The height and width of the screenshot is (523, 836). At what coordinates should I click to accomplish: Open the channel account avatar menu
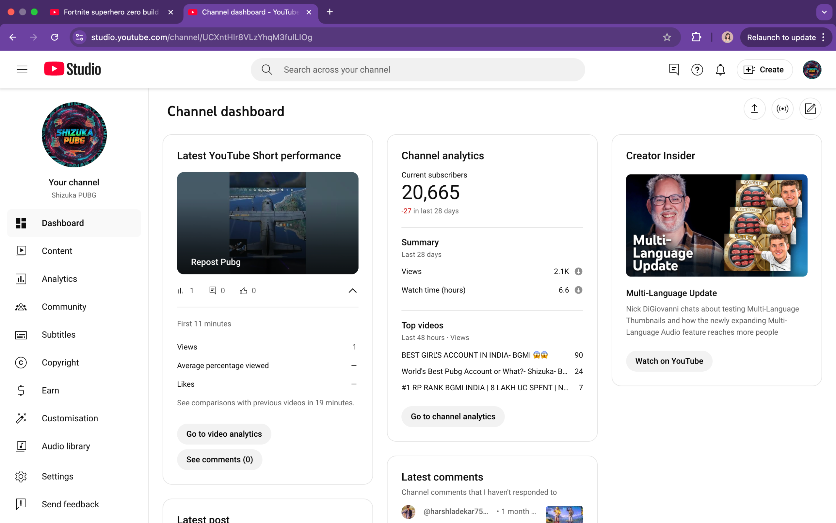click(812, 70)
